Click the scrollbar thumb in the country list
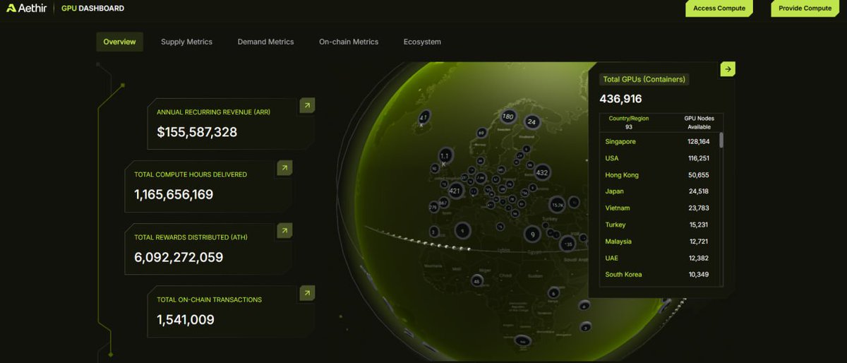 721,140
